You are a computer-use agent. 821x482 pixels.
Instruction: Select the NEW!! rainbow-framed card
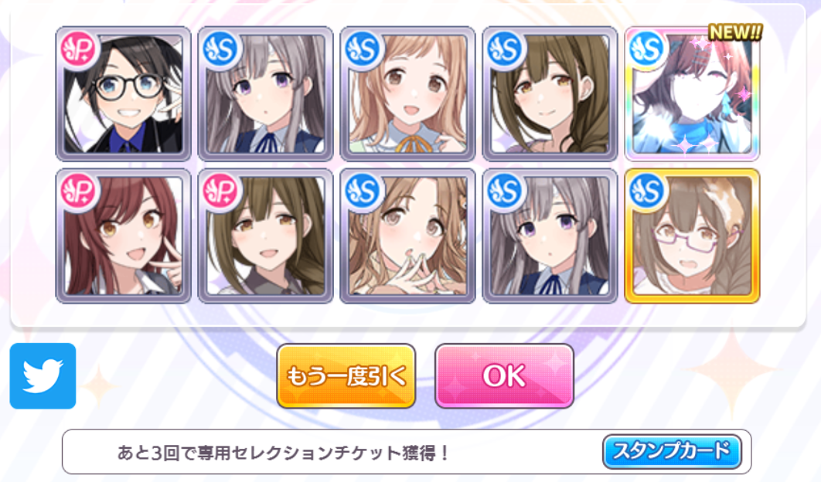point(692,93)
